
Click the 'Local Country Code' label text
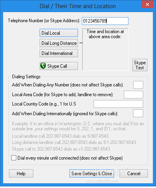point(44,104)
